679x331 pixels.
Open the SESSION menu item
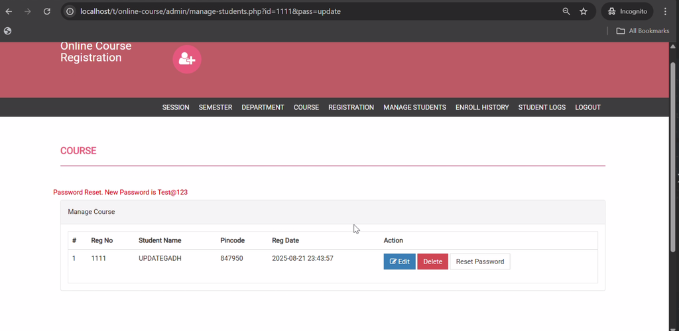pyautogui.click(x=176, y=107)
